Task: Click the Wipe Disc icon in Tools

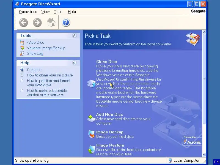Action: [x=22, y=42]
